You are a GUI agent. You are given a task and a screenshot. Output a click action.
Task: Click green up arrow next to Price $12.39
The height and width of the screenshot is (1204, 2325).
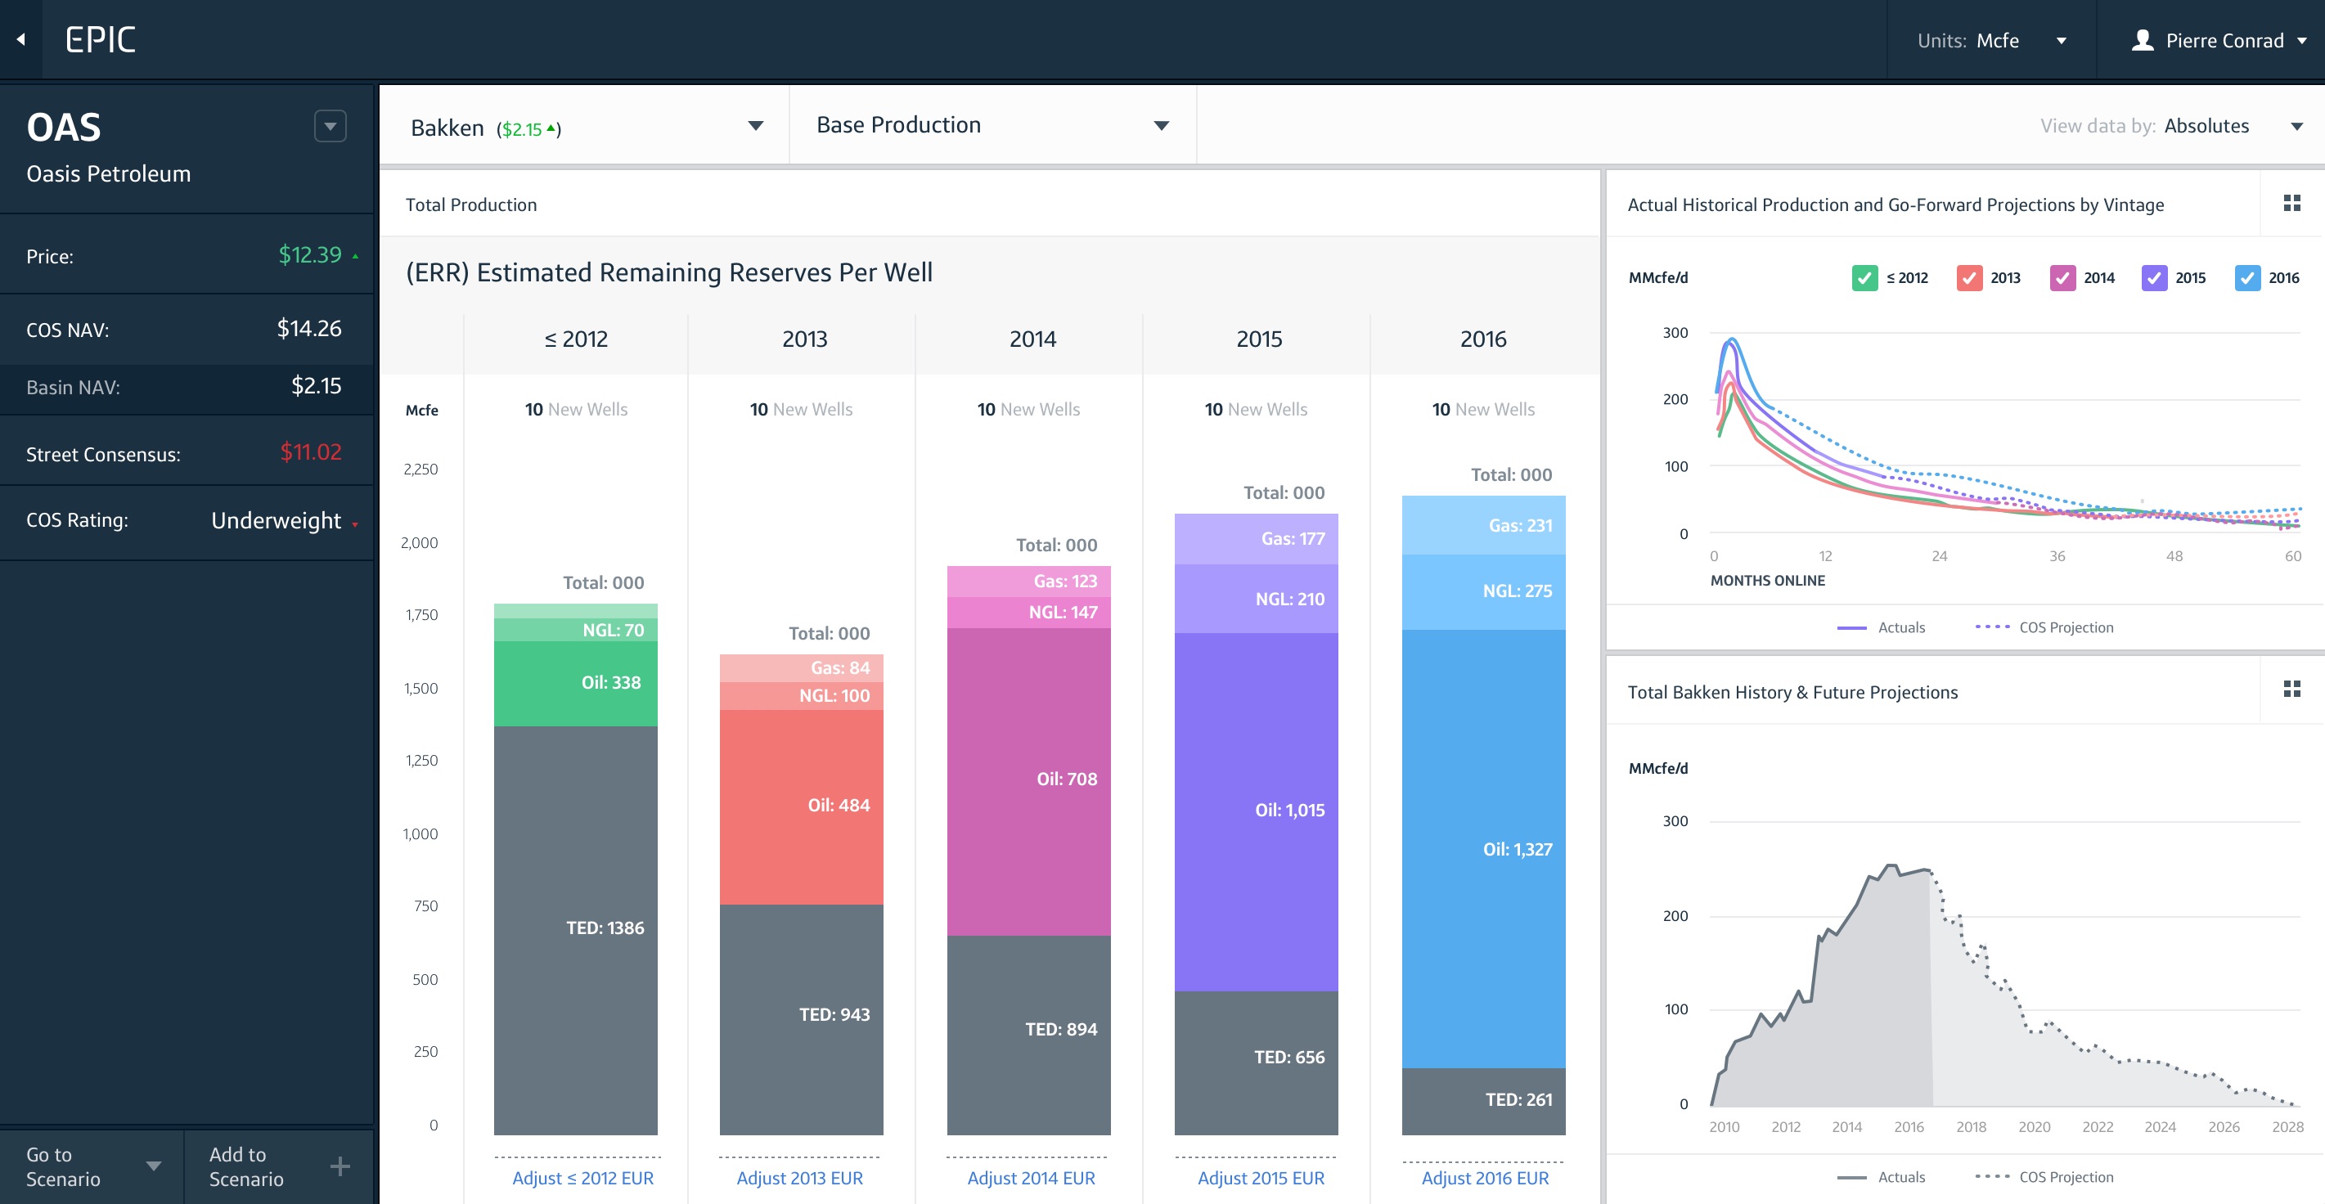pyautogui.click(x=356, y=257)
